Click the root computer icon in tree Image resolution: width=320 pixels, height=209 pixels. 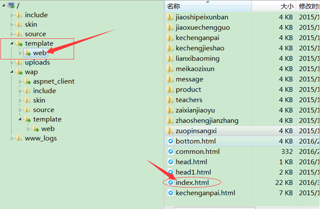11,5
